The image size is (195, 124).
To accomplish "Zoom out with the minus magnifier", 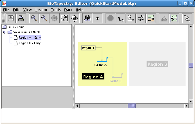I will pos(34,18).
